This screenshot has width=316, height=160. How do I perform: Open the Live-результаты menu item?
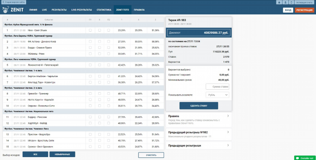click(x=82, y=10)
